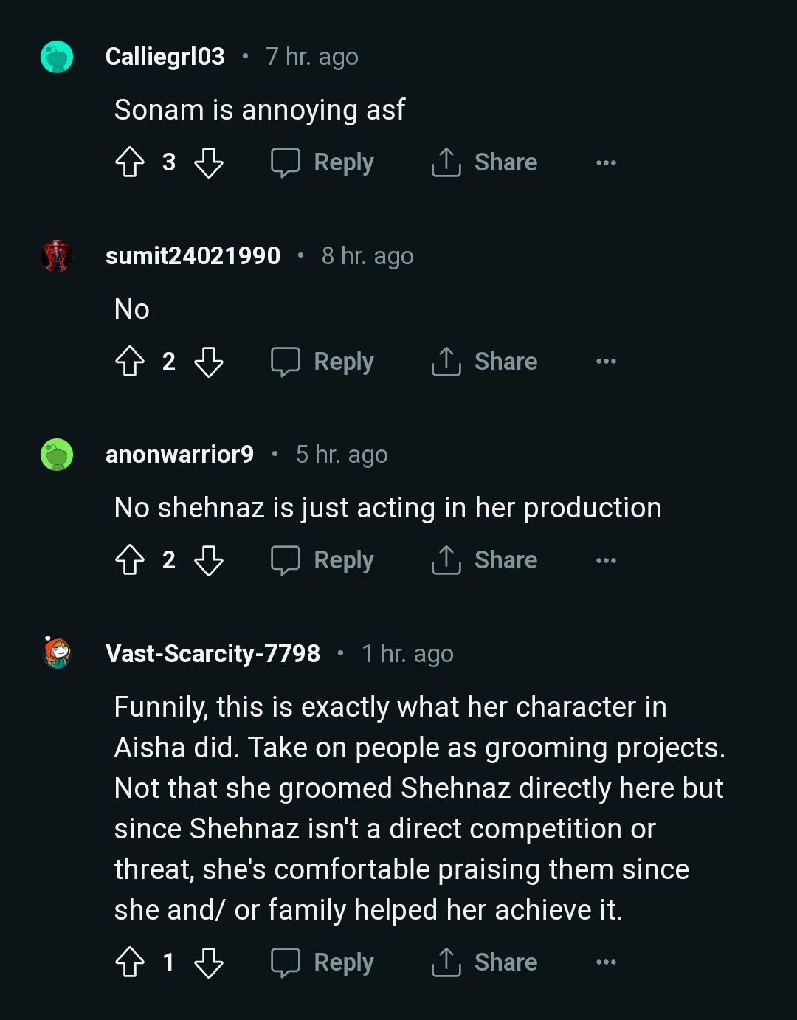This screenshot has height=1020, width=797.
Task: Open Vast-Scarcity-7798's profile via username
Action: (x=213, y=654)
